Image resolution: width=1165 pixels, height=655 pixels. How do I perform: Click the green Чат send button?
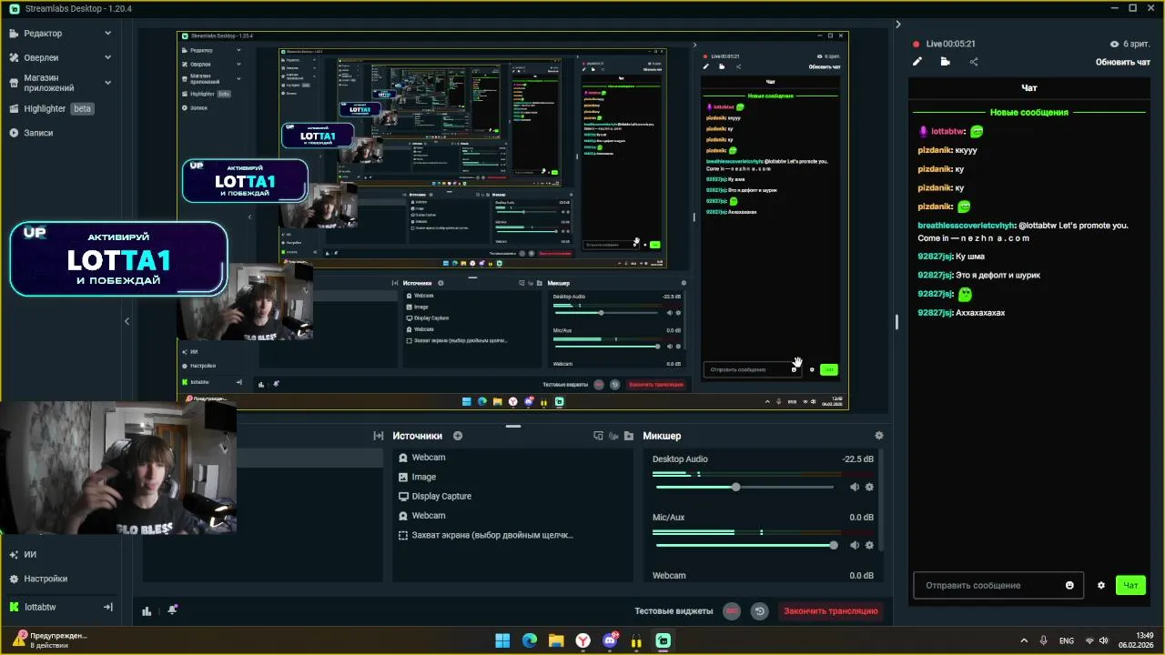[1130, 585]
